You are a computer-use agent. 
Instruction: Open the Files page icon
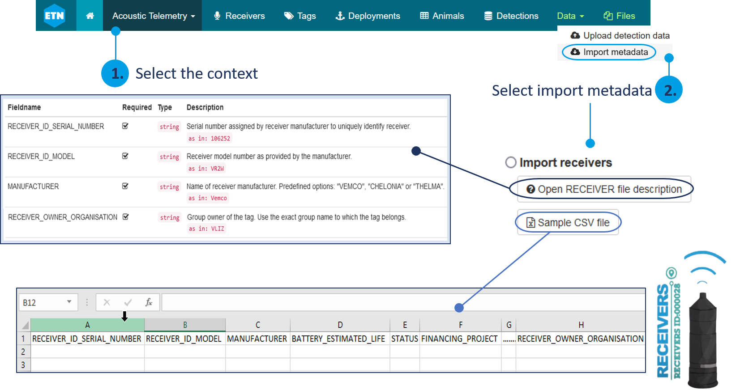608,16
